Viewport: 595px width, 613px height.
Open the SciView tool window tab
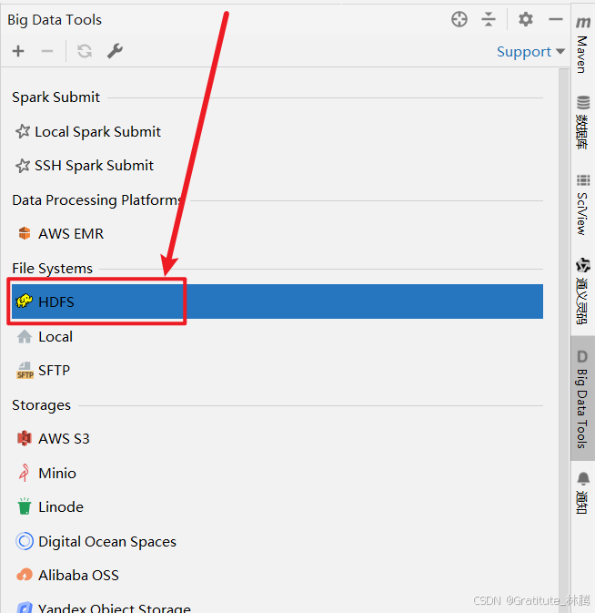point(582,204)
